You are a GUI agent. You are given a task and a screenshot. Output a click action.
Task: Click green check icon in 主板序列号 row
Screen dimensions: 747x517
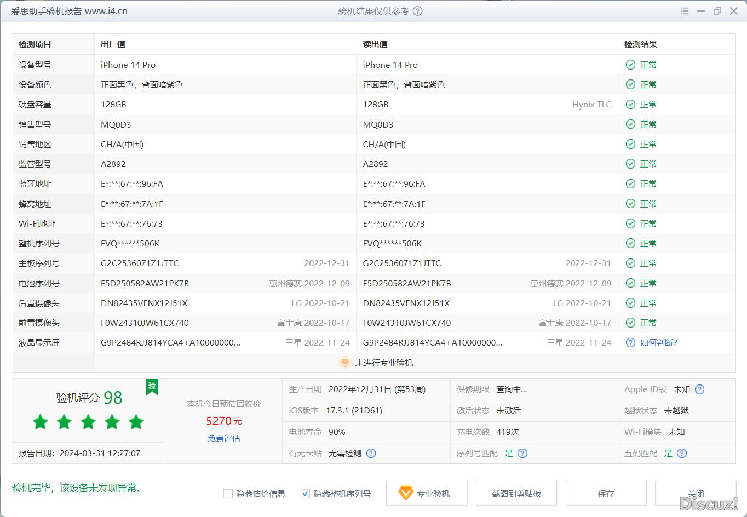point(630,263)
